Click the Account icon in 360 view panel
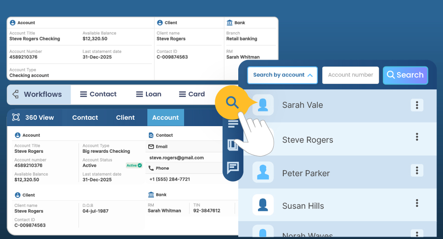Image resolution: width=443 pixels, height=239 pixels. point(17,135)
